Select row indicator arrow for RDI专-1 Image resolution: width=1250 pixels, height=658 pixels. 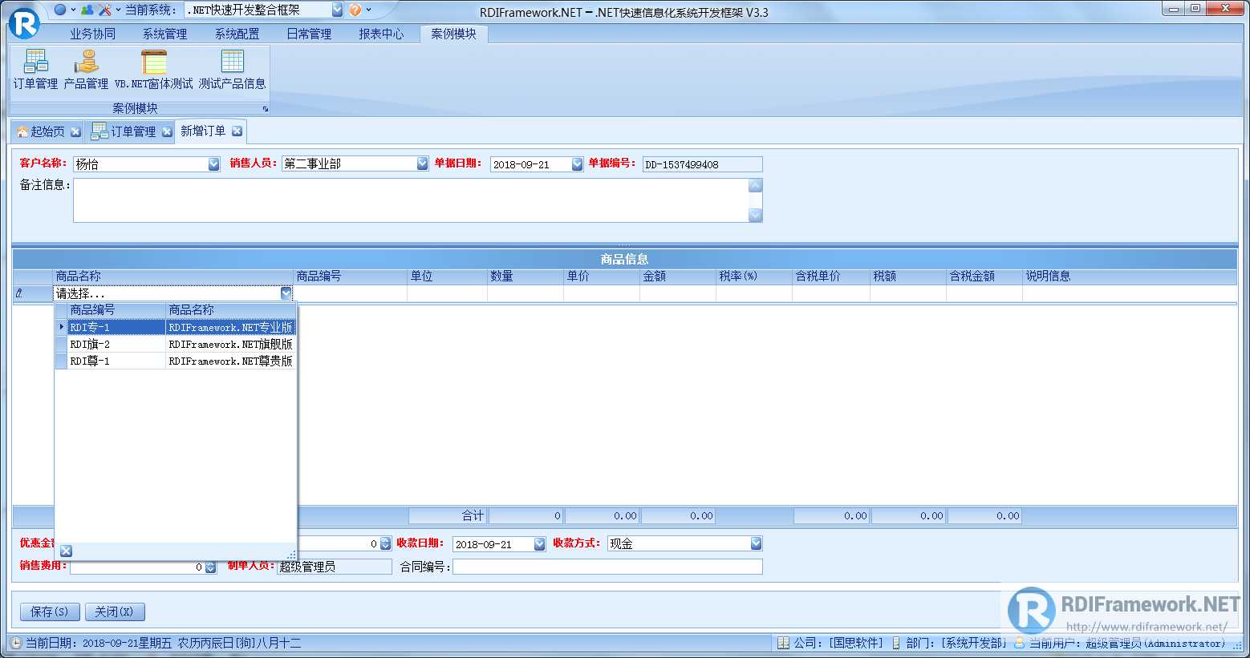[x=61, y=327]
